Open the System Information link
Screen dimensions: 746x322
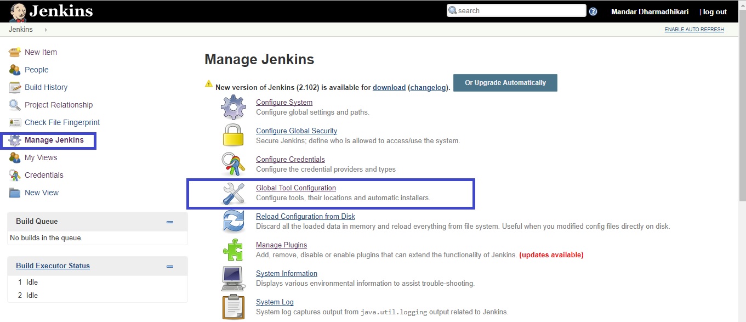[x=287, y=273]
